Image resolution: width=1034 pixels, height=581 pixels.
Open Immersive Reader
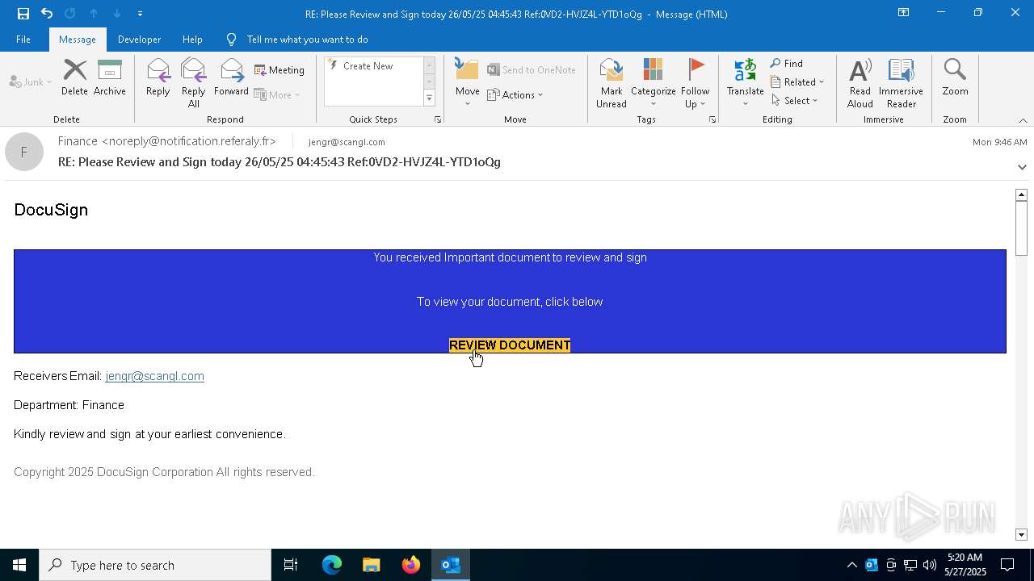tap(901, 83)
